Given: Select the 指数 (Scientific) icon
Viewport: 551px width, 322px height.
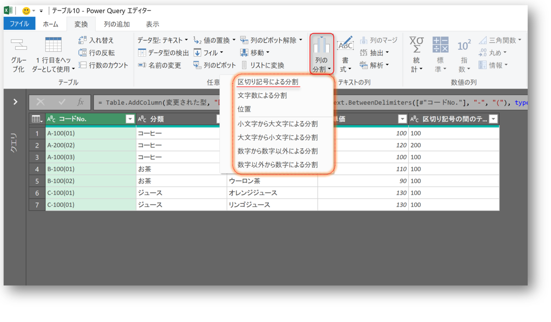Looking at the screenshot, I should [463, 53].
